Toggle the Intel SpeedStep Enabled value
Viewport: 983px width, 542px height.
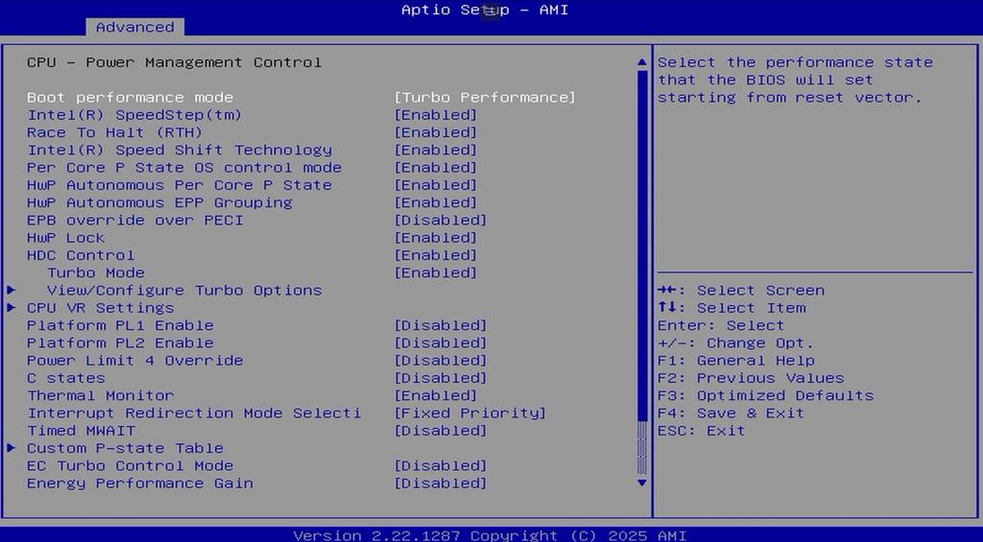[x=436, y=115]
